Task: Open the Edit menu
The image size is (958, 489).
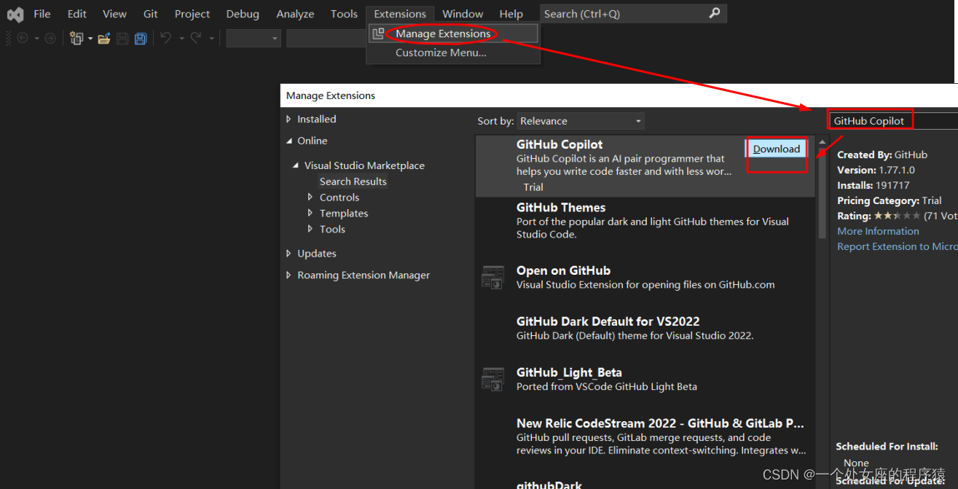Action: (76, 14)
